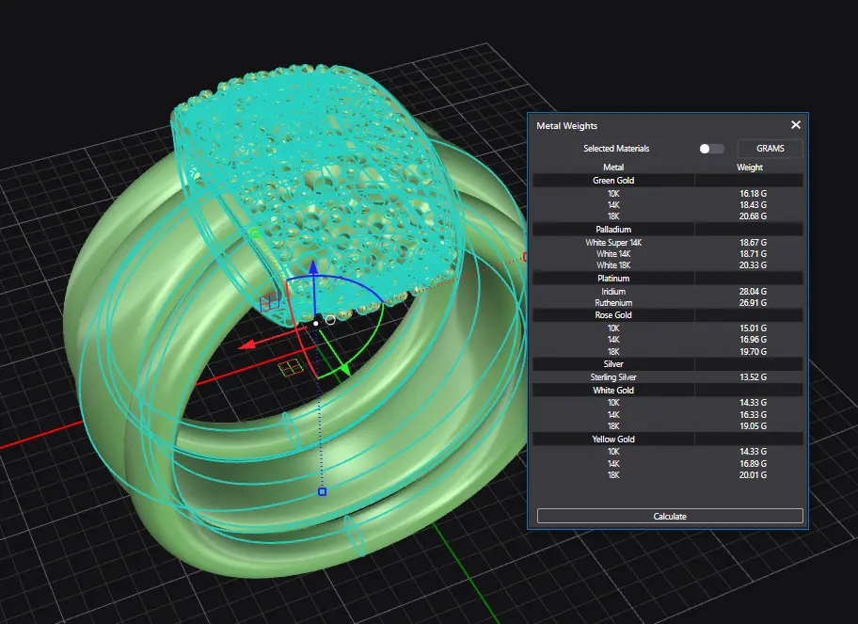Click the green rotation arc on gumball
This screenshot has height=624, width=858.
pos(374,339)
